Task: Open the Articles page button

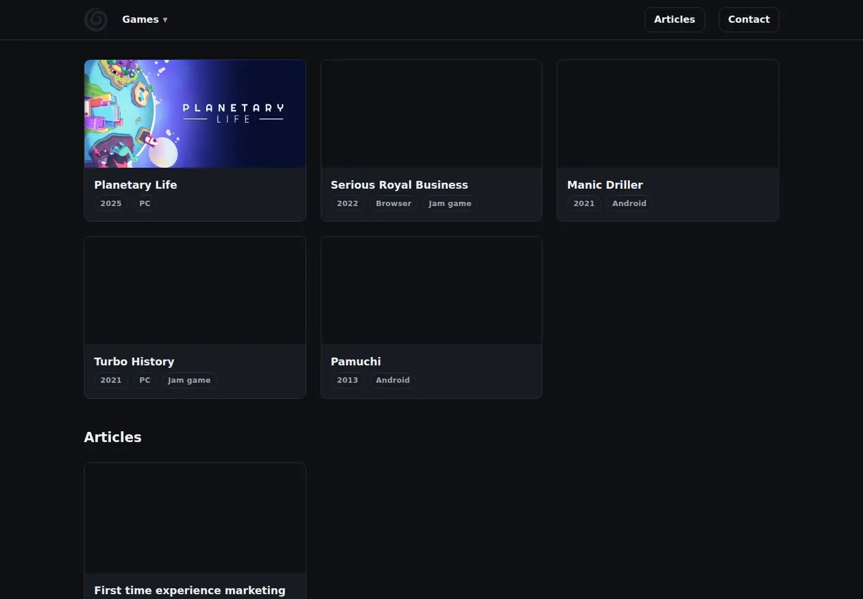Action: click(x=674, y=19)
